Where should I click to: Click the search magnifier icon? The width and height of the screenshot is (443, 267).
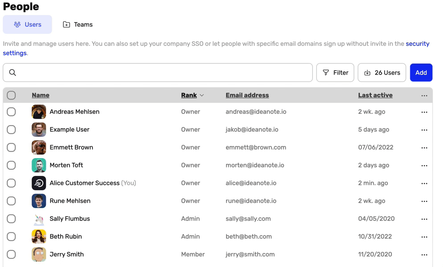pyautogui.click(x=12, y=72)
